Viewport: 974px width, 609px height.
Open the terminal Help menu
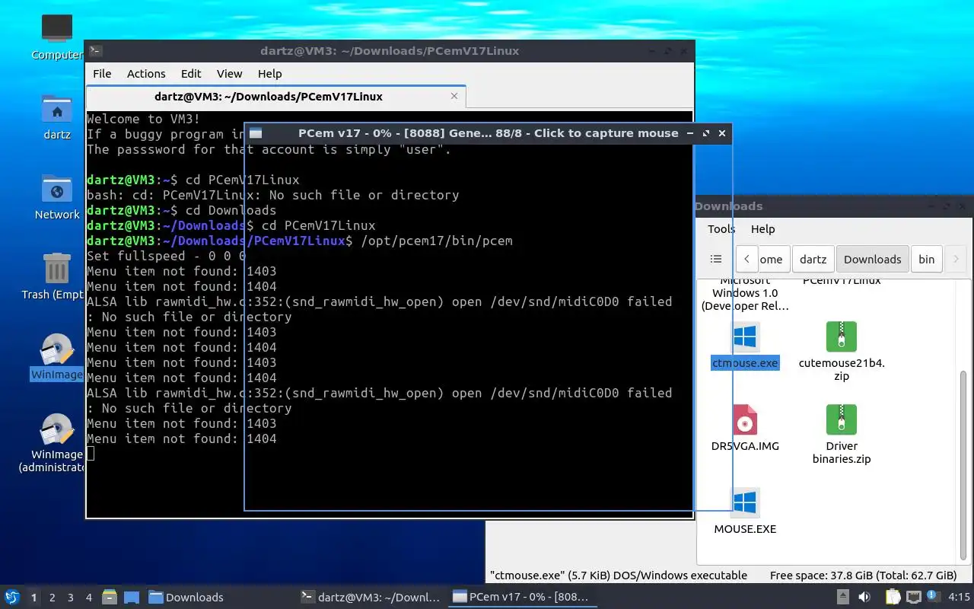[270, 74]
